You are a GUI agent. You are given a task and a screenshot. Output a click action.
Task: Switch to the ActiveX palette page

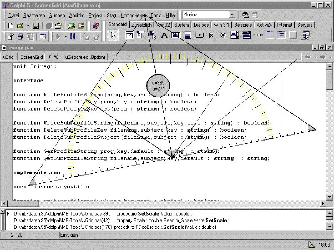point(264,25)
